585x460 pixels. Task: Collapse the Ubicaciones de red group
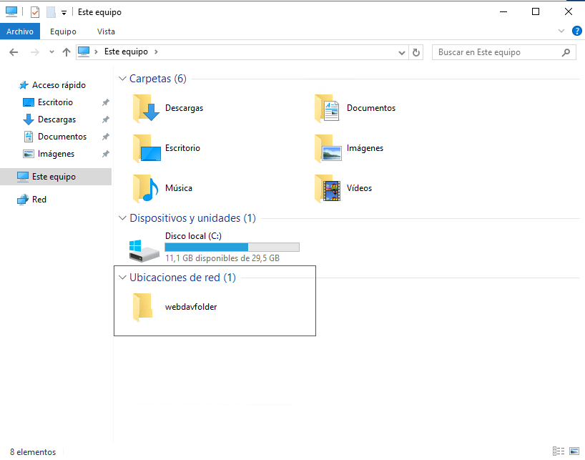[122, 277]
